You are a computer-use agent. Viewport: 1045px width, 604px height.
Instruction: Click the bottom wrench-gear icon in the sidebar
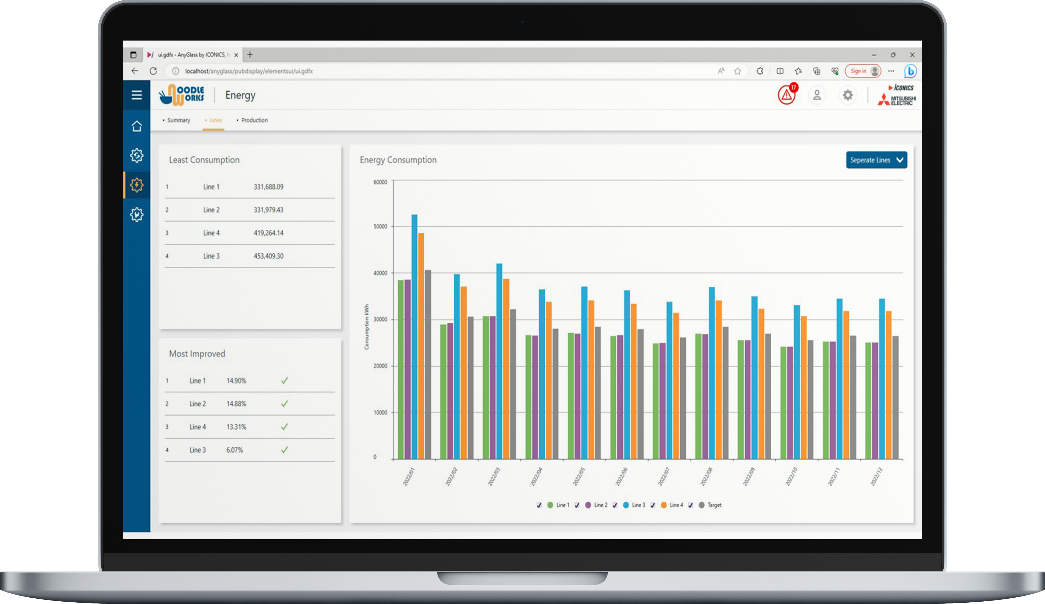[137, 213]
